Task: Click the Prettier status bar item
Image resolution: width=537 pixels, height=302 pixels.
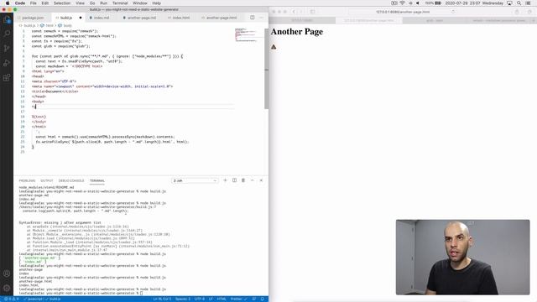Action: (238, 299)
